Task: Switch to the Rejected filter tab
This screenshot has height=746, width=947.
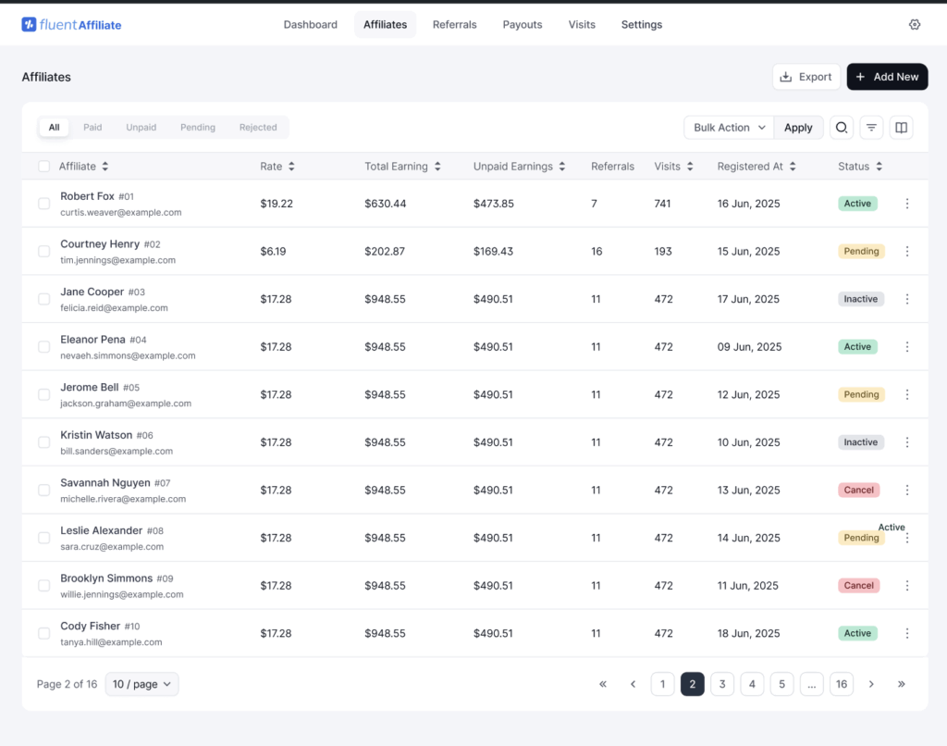Action: click(x=258, y=128)
